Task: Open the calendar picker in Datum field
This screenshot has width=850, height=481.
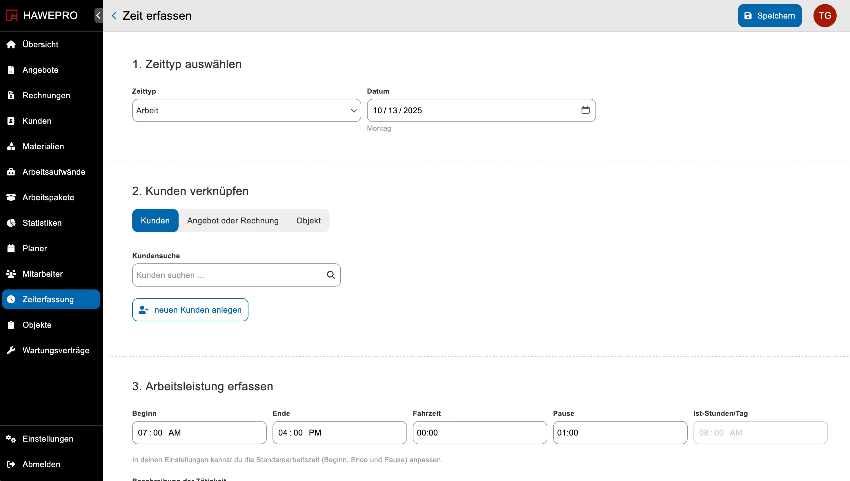Action: click(585, 110)
